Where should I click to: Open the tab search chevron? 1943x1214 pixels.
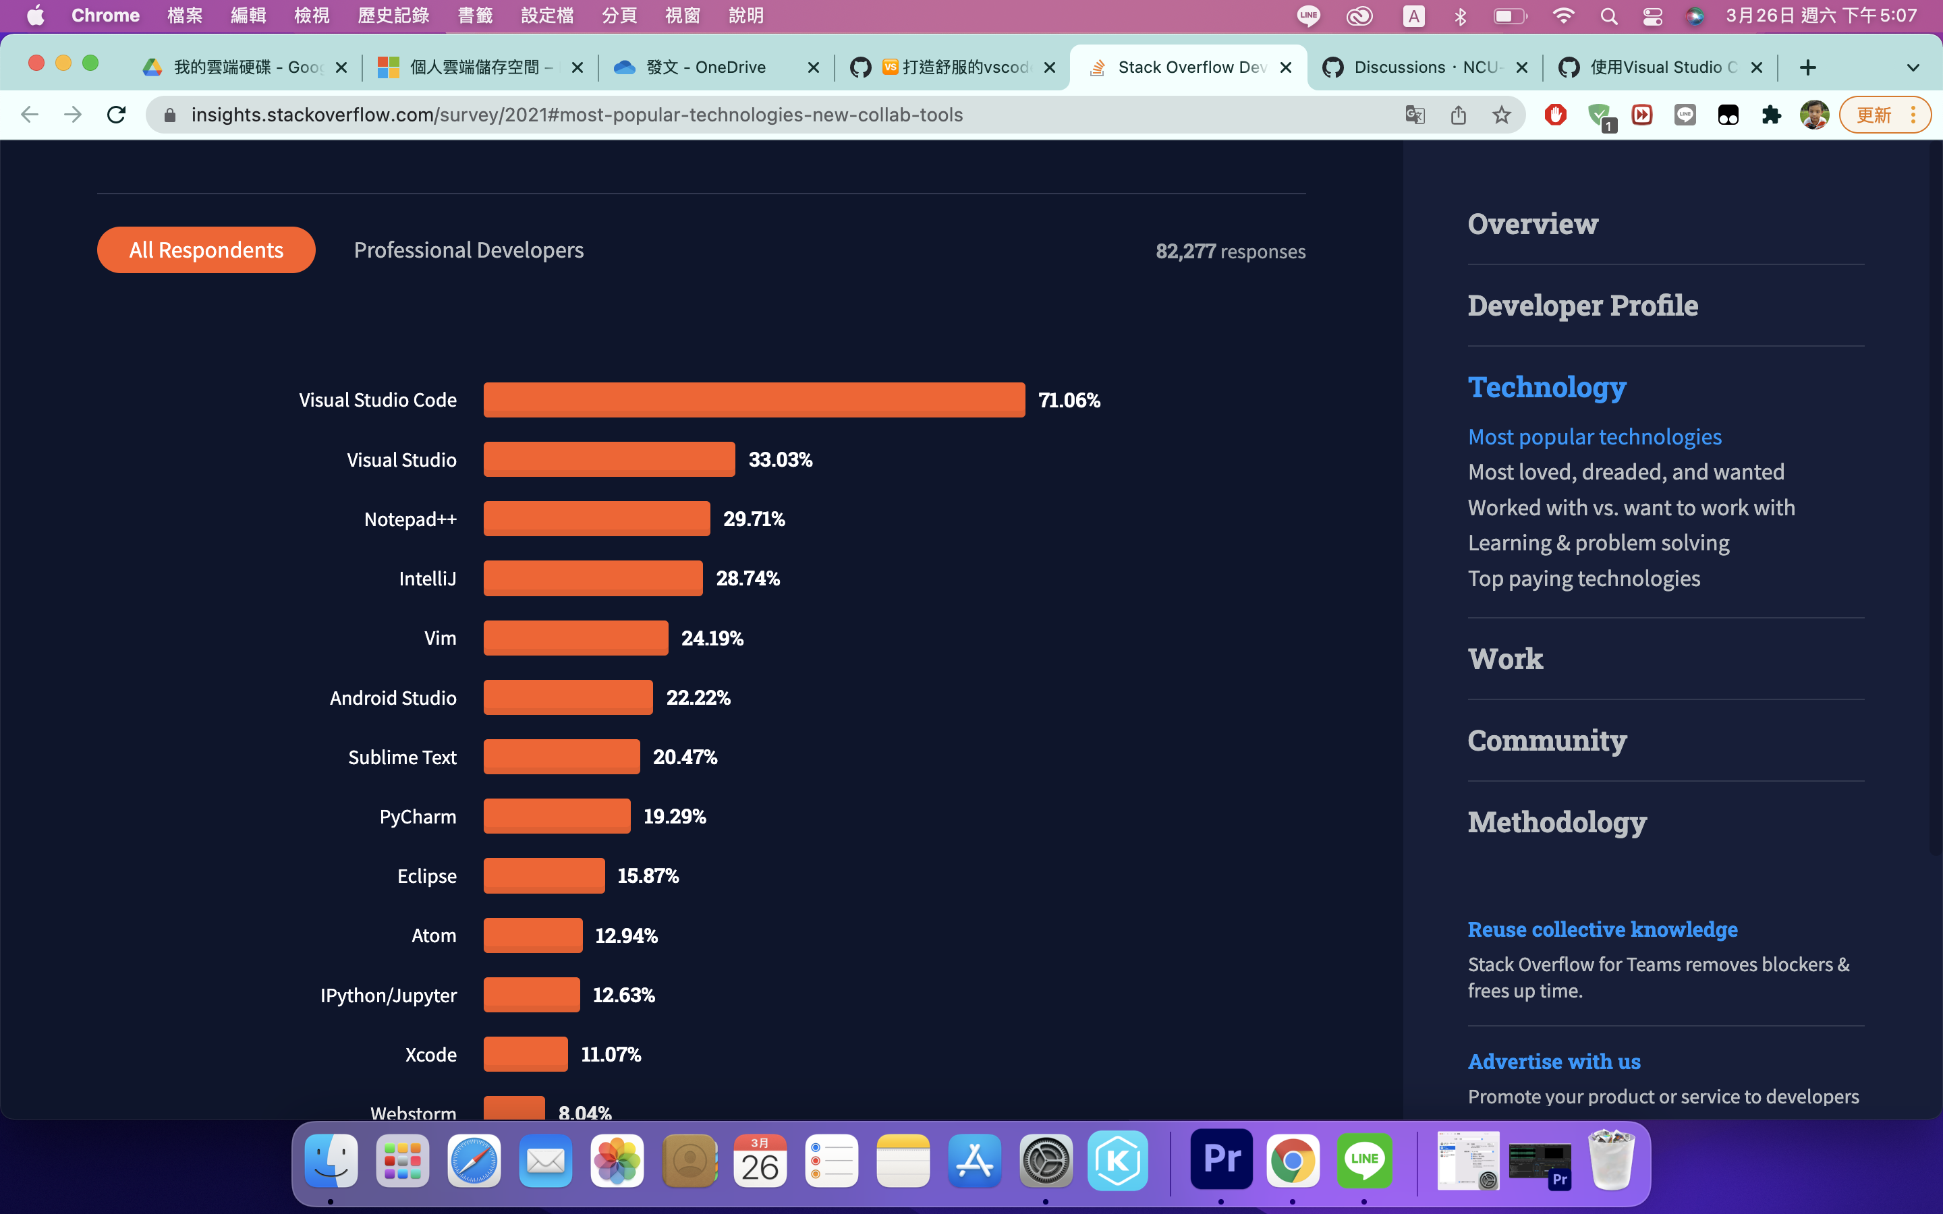[1913, 67]
